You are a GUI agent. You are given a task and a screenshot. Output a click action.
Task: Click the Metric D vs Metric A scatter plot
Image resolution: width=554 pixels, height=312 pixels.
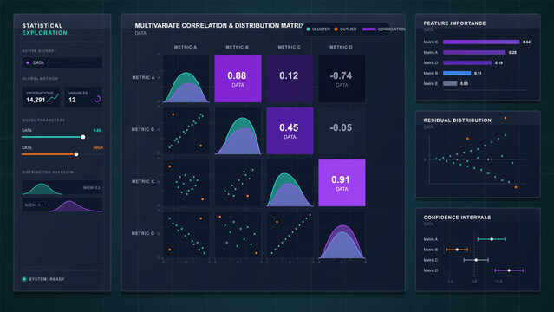pos(186,235)
